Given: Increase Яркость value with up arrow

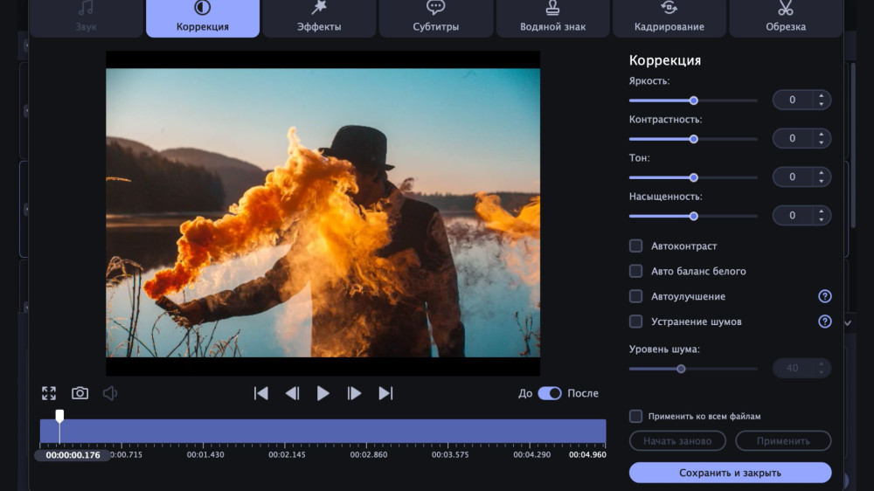Looking at the screenshot, I should coord(821,96).
